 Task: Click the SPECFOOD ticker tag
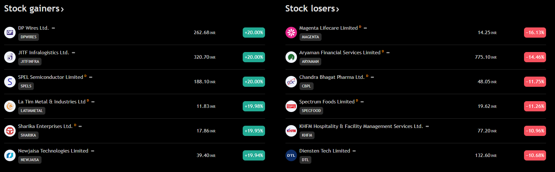[311, 111]
